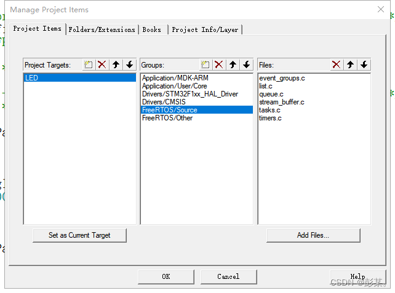The width and height of the screenshot is (395, 293).
Task: Select the Drivers/CMSIS group
Action: pos(197,102)
